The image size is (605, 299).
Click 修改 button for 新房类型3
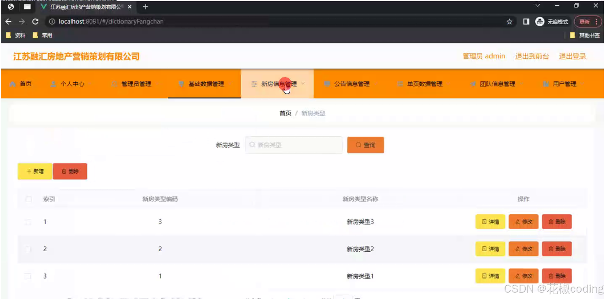(524, 222)
